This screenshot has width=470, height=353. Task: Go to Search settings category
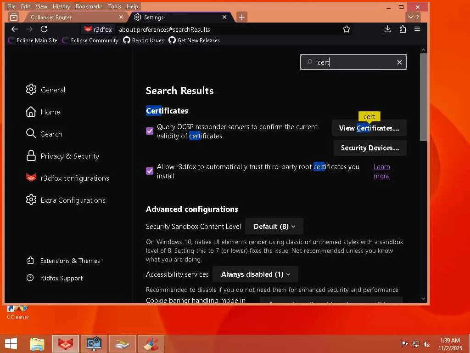(x=45, y=134)
